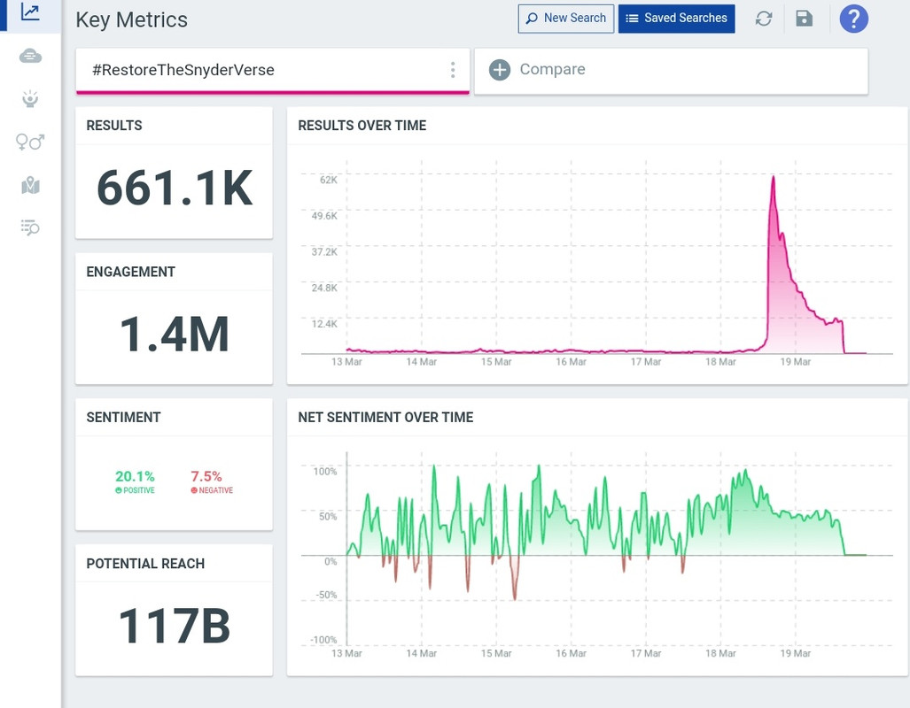Click the save floppy disk icon
This screenshot has height=708, width=910.
[x=804, y=19]
